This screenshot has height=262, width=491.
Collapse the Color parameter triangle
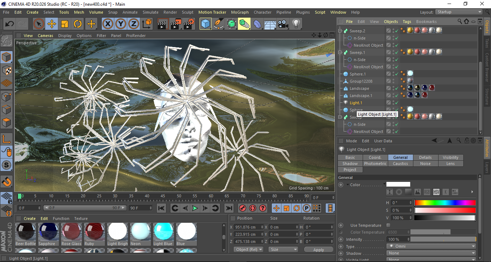coord(348,185)
